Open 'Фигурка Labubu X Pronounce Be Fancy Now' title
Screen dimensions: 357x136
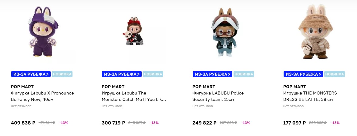42,96
